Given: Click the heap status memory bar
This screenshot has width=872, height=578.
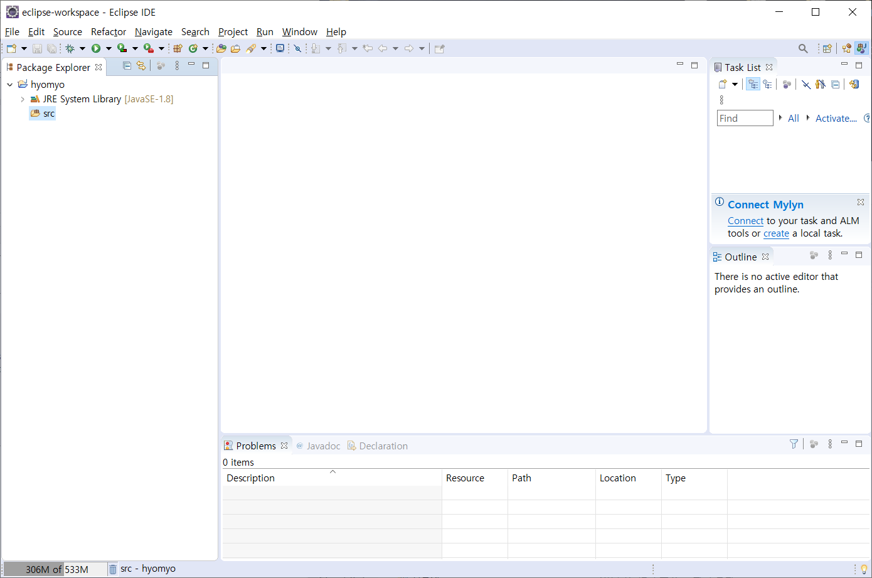Looking at the screenshot, I should point(55,569).
